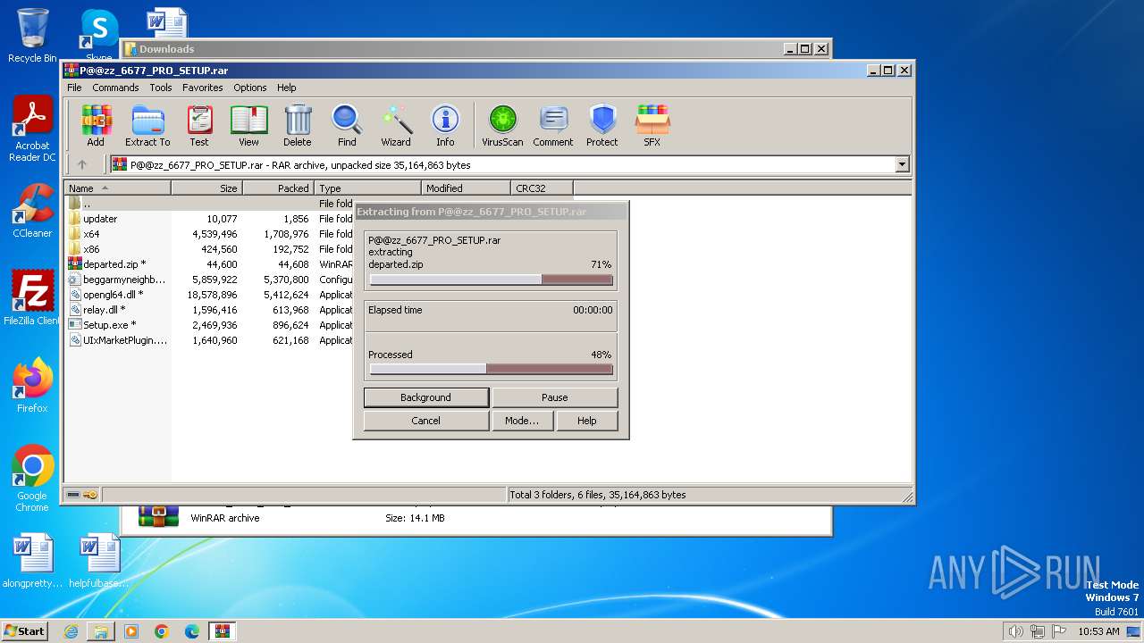Click Internet Explorer icon in taskbar
Image resolution: width=1144 pixels, height=643 pixels.
click(x=71, y=631)
